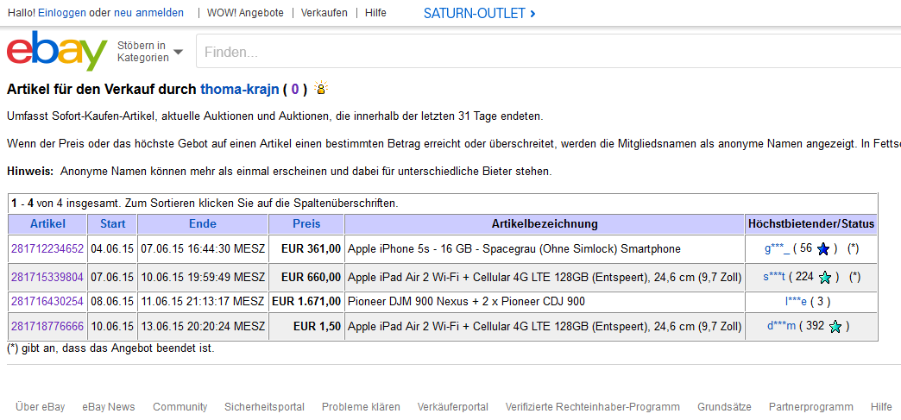Open Über eBay footer link
901x420 pixels.
(41, 407)
